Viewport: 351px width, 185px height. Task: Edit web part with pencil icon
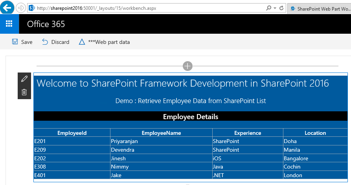pyautogui.click(x=24, y=79)
